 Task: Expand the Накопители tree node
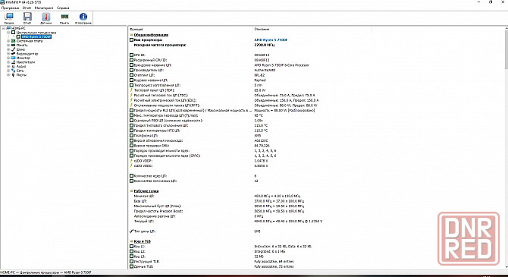(8, 62)
